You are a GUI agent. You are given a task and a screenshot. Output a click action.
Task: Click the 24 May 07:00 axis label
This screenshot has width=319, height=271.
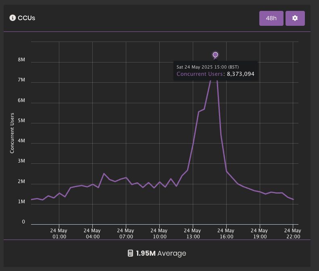(126, 233)
